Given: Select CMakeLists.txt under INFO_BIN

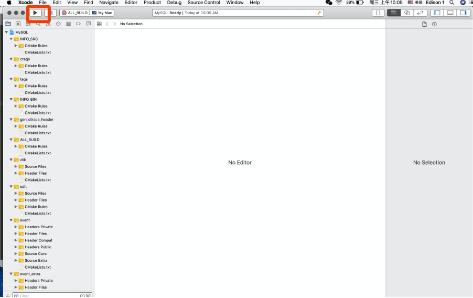Looking at the screenshot, I should click(38, 113).
